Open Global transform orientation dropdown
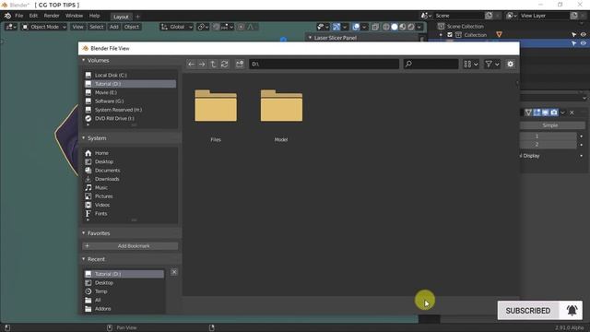Image resolution: width=590 pixels, height=332 pixels. tap(177, 27)
